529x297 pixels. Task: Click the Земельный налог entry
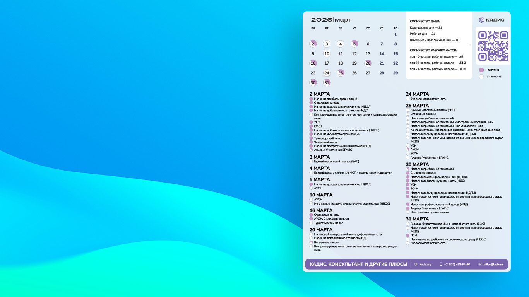pos(326,142)
